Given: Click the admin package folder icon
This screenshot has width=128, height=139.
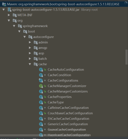Looking at the screenshot, I should click(36, 42).
